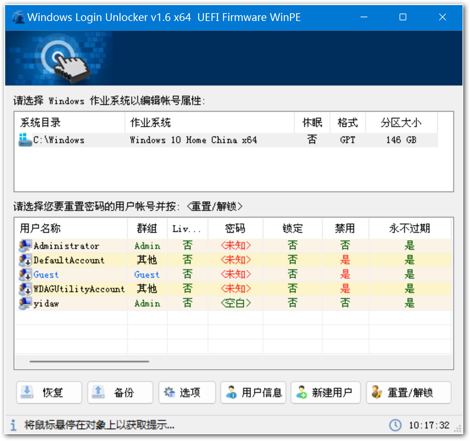Click the 永不过期 column header

coord(410,229)
